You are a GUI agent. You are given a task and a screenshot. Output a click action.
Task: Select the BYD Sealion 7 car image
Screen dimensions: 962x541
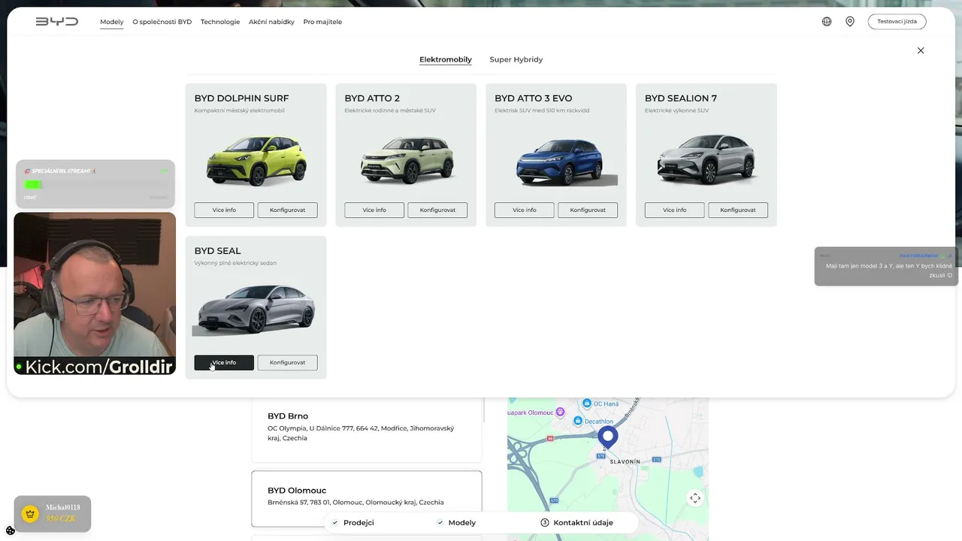(x=706, y=159)
